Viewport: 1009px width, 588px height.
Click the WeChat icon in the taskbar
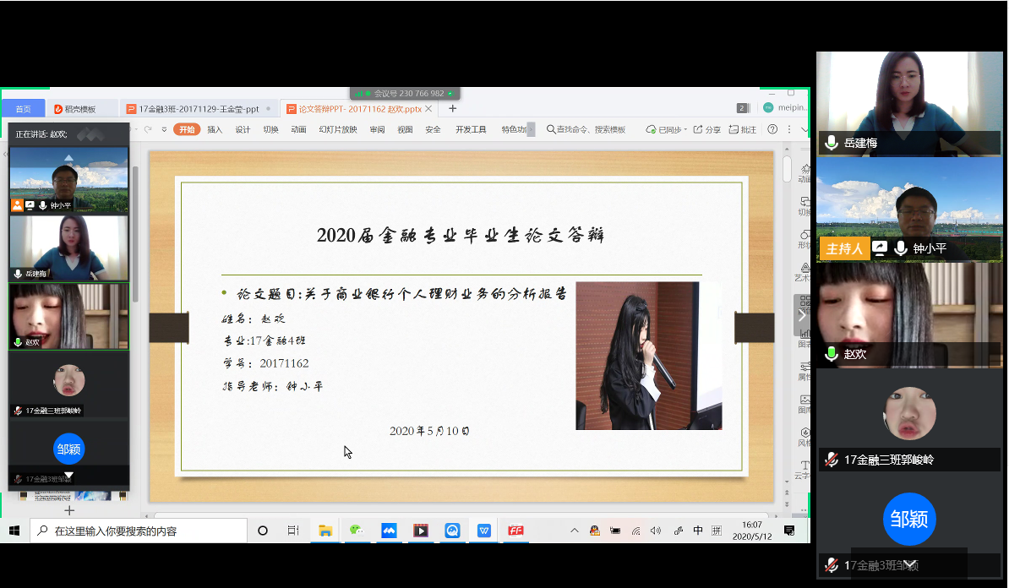[357, 531]
